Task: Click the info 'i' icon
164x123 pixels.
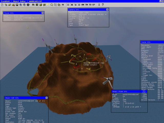Action: tap(99, 5)
